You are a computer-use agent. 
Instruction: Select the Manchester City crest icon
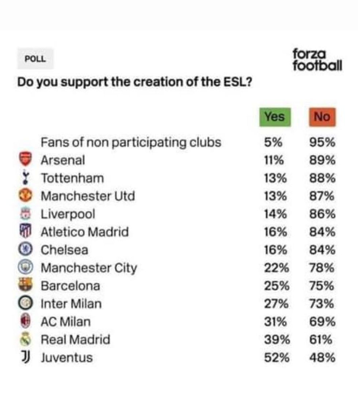click(25, 268)
